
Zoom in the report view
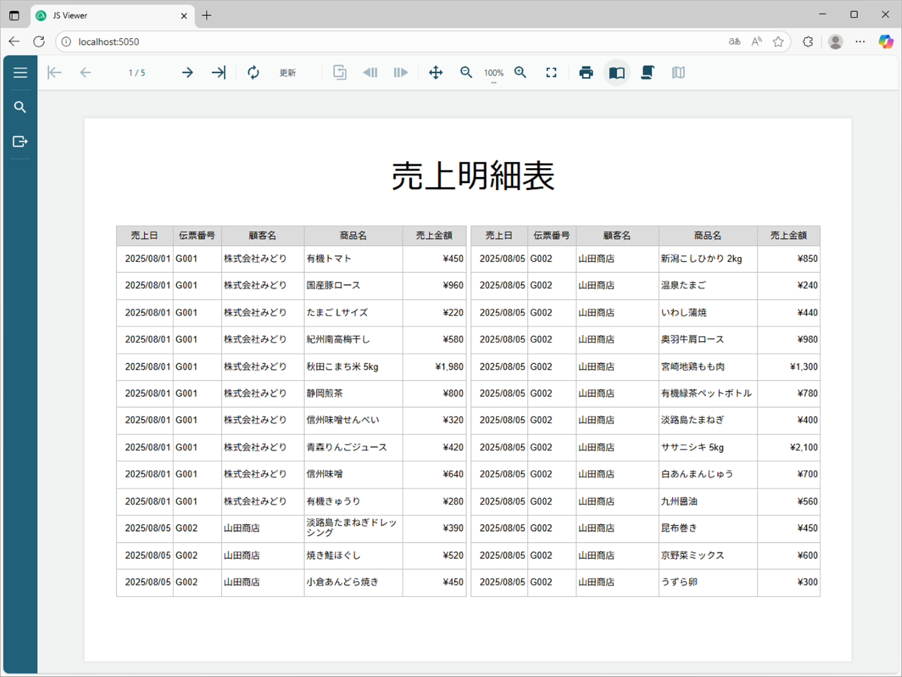pyautogui.click(x=521, y=73)
